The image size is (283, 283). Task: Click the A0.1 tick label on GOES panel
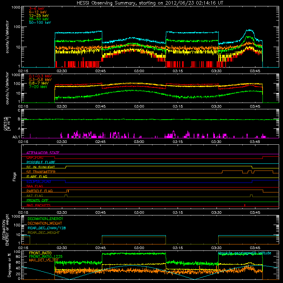point(16,137)
